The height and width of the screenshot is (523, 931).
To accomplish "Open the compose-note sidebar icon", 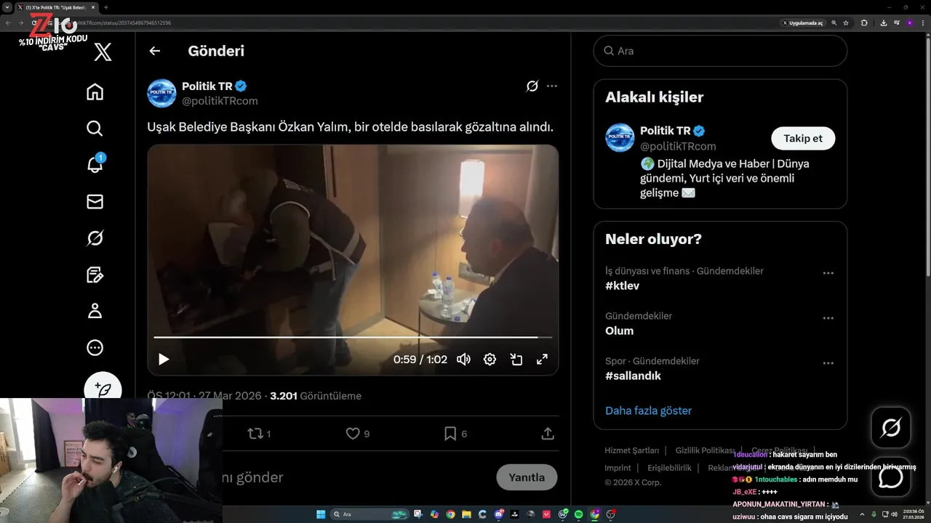I will pos(95,275).
